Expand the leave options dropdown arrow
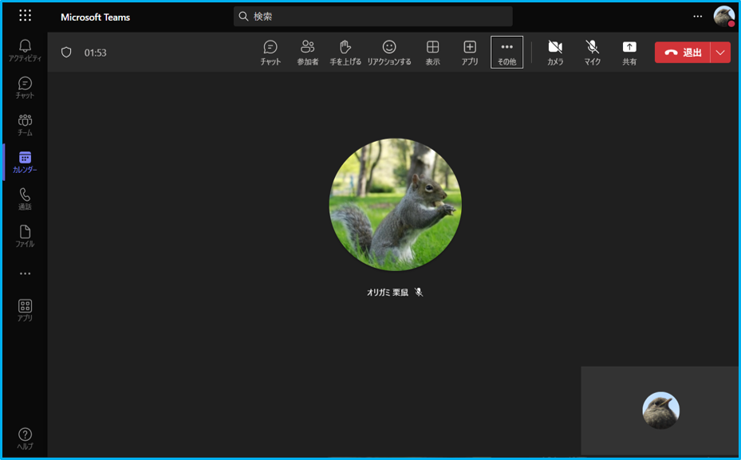This screenshot has height=460, width=741. coord(720,53)
